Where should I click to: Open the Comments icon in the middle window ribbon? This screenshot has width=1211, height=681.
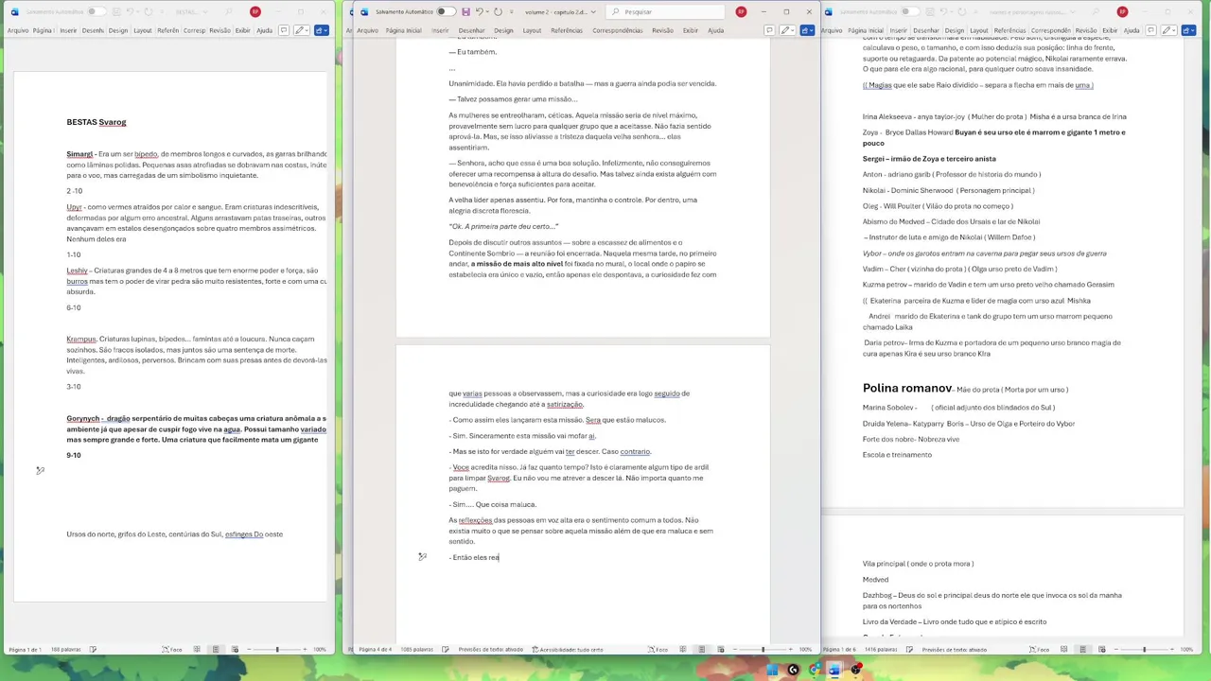[x=769, y=30]
